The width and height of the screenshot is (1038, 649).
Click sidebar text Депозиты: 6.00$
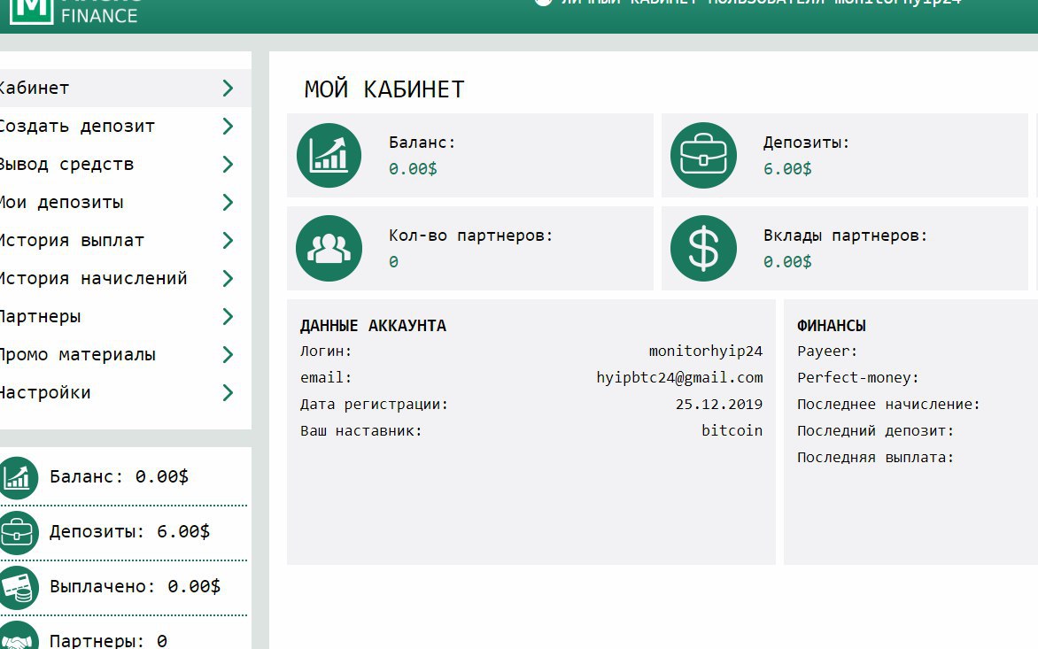tap(129, 532)
